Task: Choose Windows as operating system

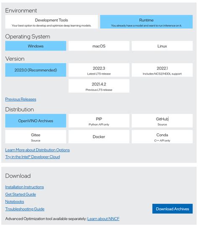Action: point(36,46)
